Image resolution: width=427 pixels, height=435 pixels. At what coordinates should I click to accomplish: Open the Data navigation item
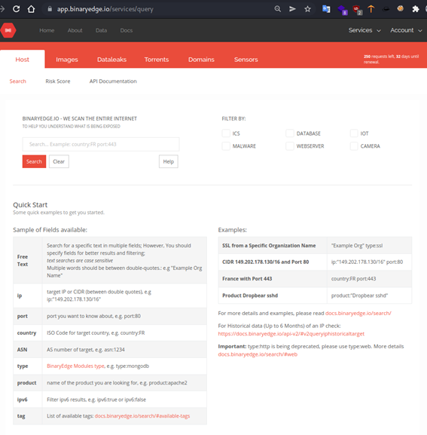pos(101,30)
